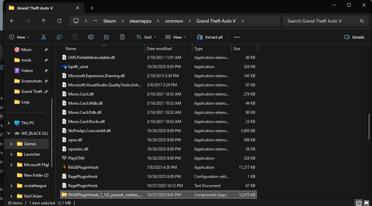
Task: Click the Copy icon in toolbar
Action: tap(59, 37)
